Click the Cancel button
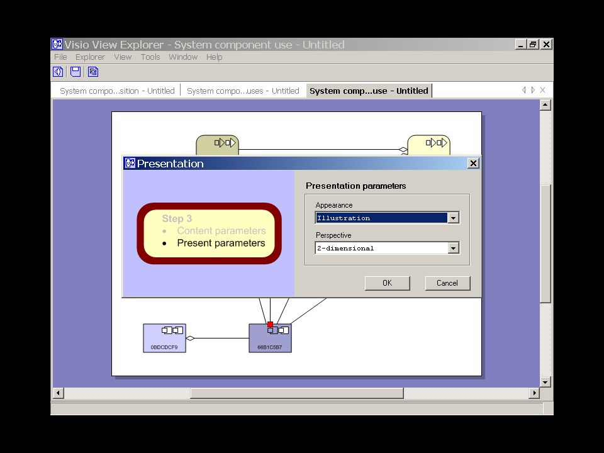Viewport: 604px width, 453px height. [x=447, y=283]
